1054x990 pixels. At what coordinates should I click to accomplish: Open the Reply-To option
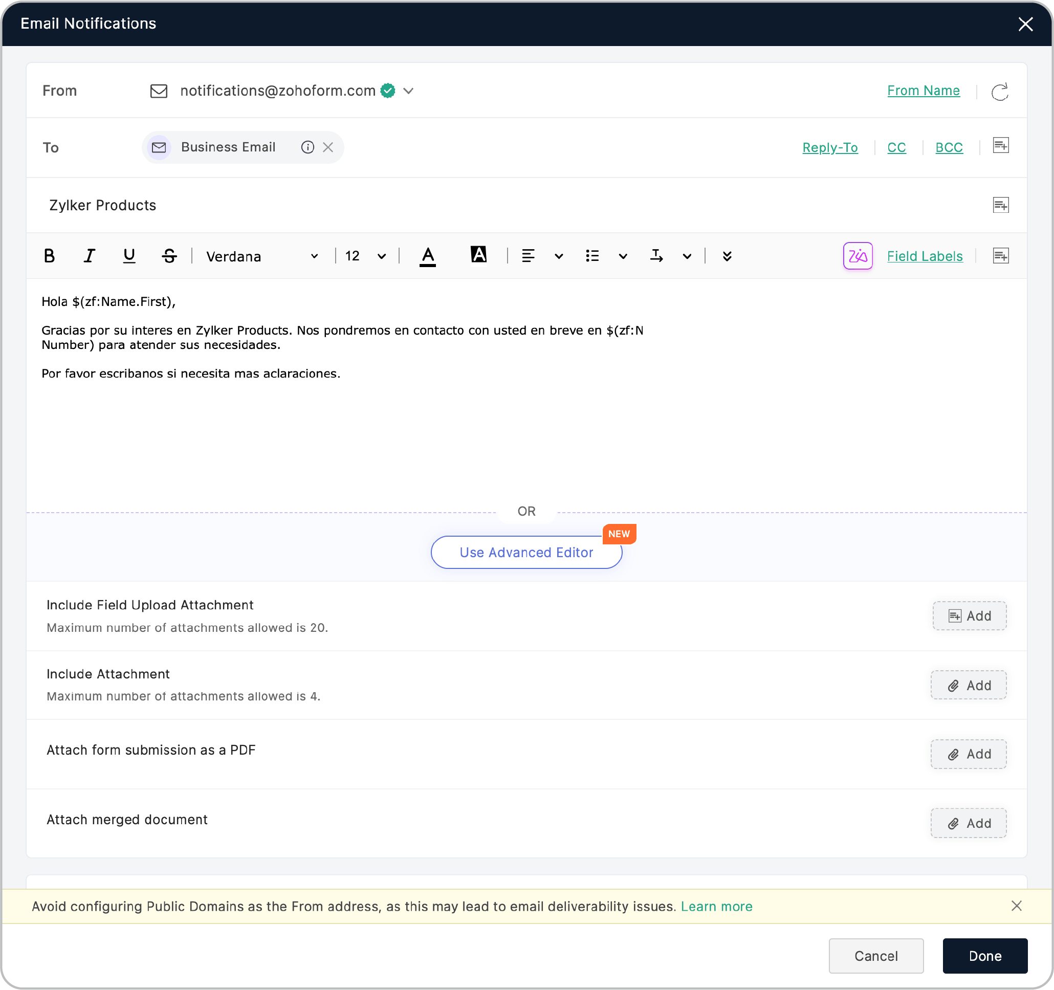(830, 147)
